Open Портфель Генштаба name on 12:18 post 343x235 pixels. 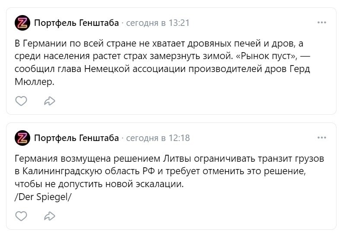76,138
